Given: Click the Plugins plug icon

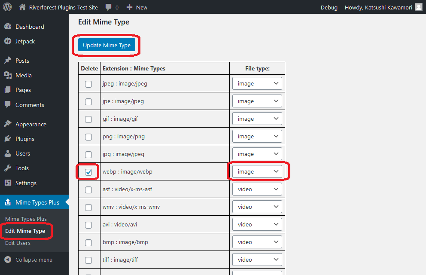Looking at the screenshot, I should [8, 139].
